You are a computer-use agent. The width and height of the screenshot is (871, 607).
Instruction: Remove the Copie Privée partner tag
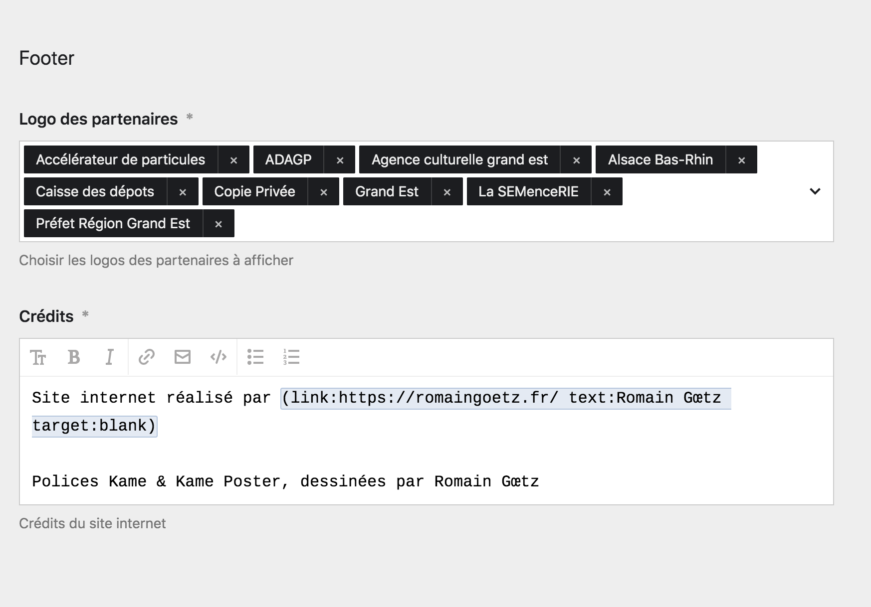(323, 191)
